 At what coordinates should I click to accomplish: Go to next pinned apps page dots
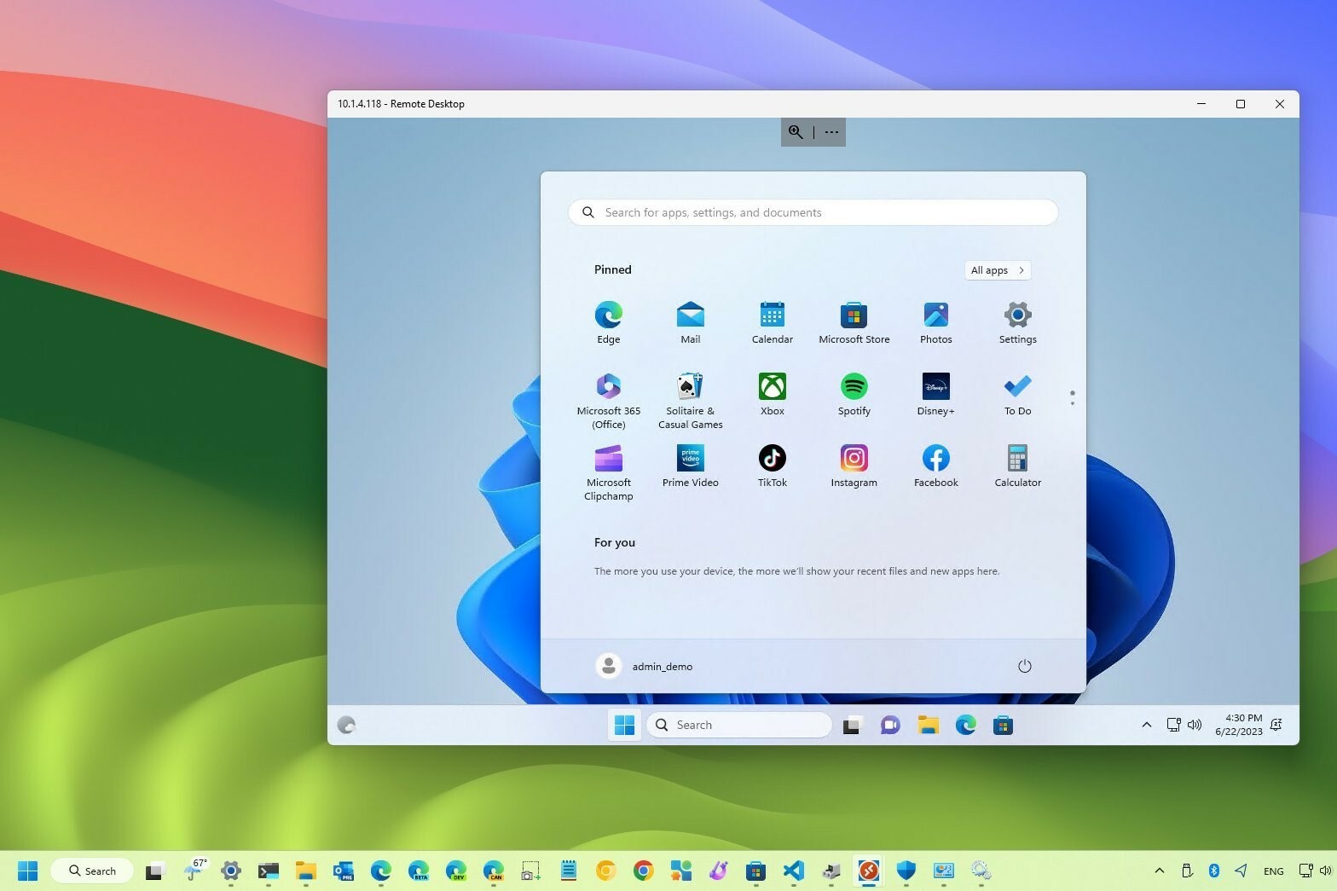click(1072, 397)
